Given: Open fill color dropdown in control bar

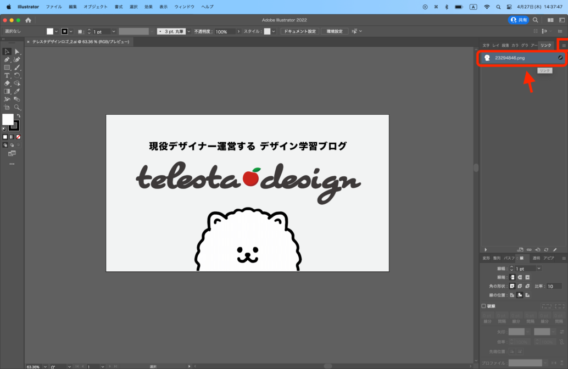Looking at the screenshot, I should (x=56, y=31).
